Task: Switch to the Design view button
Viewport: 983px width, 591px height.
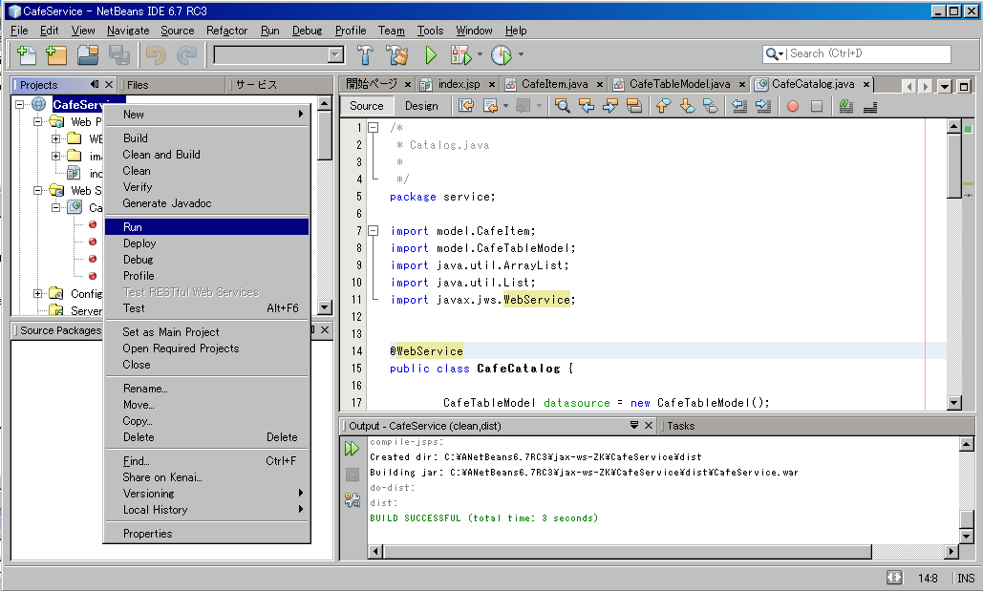Action: pyautogui.click(x=421, y=106)
